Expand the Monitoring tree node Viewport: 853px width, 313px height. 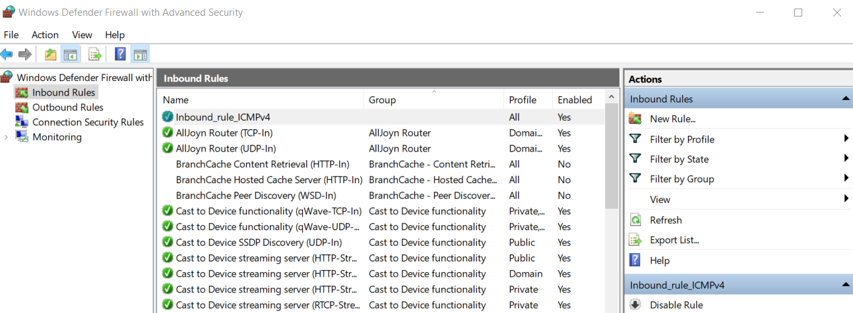[x=7, y=137]
